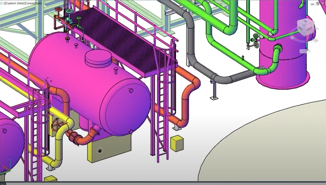Click the N compass letter on ViewCube ring

pyautogui.click(x=292, y=38)
